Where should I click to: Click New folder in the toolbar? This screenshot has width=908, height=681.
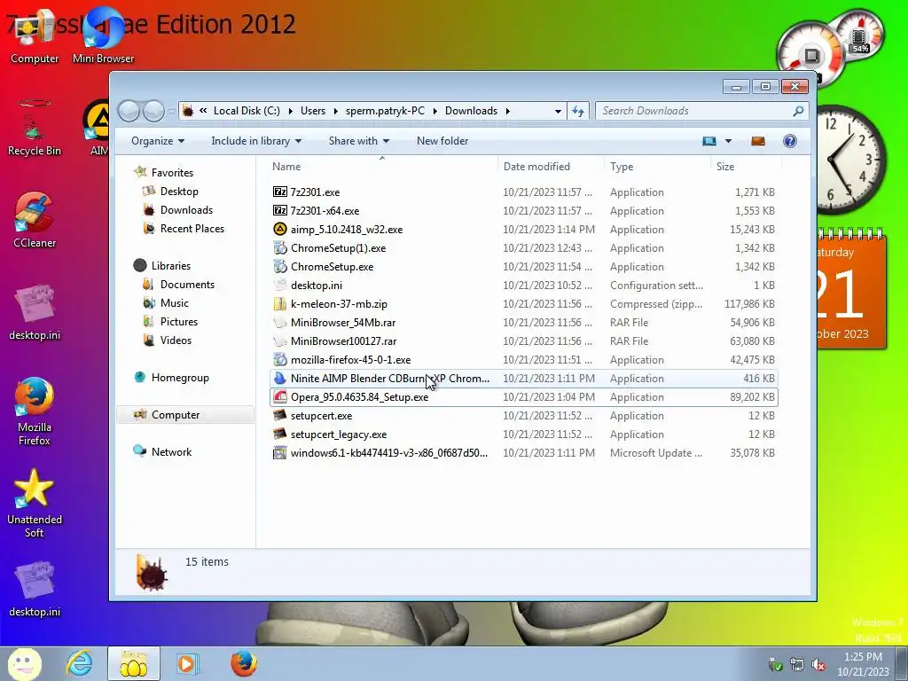pyautogui.click(x=442, y=141)
